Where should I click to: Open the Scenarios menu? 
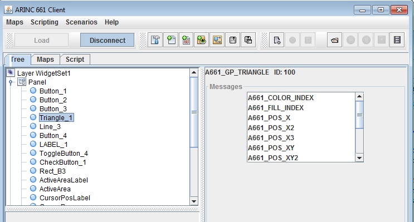point(81,22)
